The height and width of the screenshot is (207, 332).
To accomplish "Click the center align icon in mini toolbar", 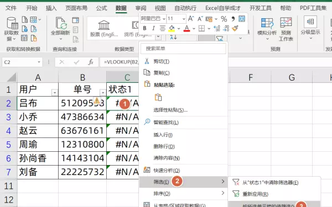I will coord(162,28).
